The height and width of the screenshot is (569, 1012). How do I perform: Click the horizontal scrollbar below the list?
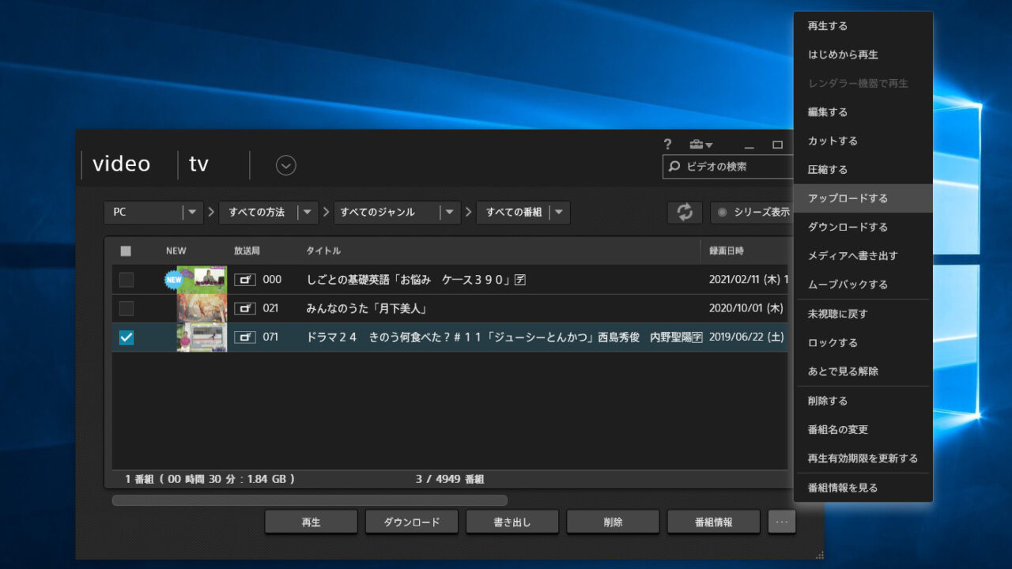click(x=309, y=500)
